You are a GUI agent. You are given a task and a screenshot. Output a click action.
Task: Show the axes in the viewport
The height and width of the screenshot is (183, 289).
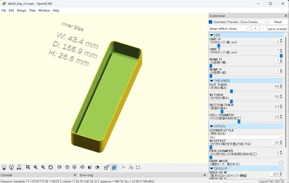123,167
